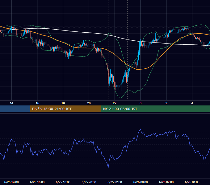Click the oscillator's lowest trough before 6/25 22:00

108,167
